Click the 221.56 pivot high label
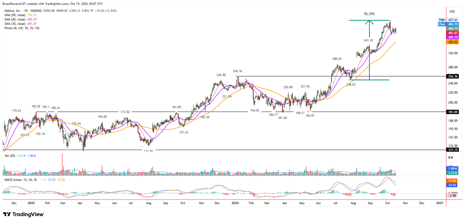This screenshot has height=222, width=465. click(x=305, y=86)
